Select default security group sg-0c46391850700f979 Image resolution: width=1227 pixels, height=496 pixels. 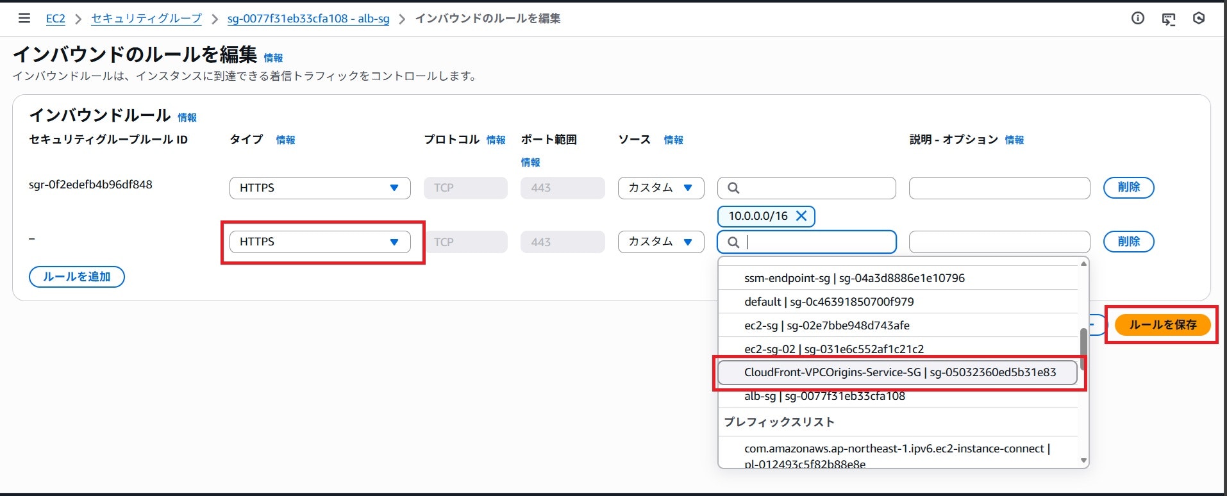tap(898, 302)
